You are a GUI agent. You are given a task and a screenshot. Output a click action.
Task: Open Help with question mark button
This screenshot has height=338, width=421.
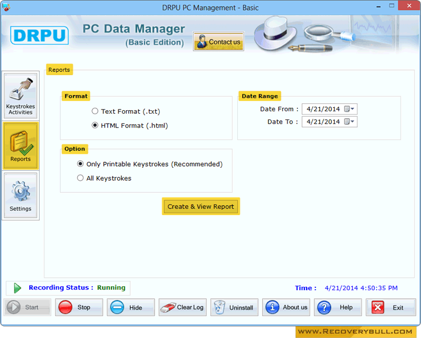(338, 307)
